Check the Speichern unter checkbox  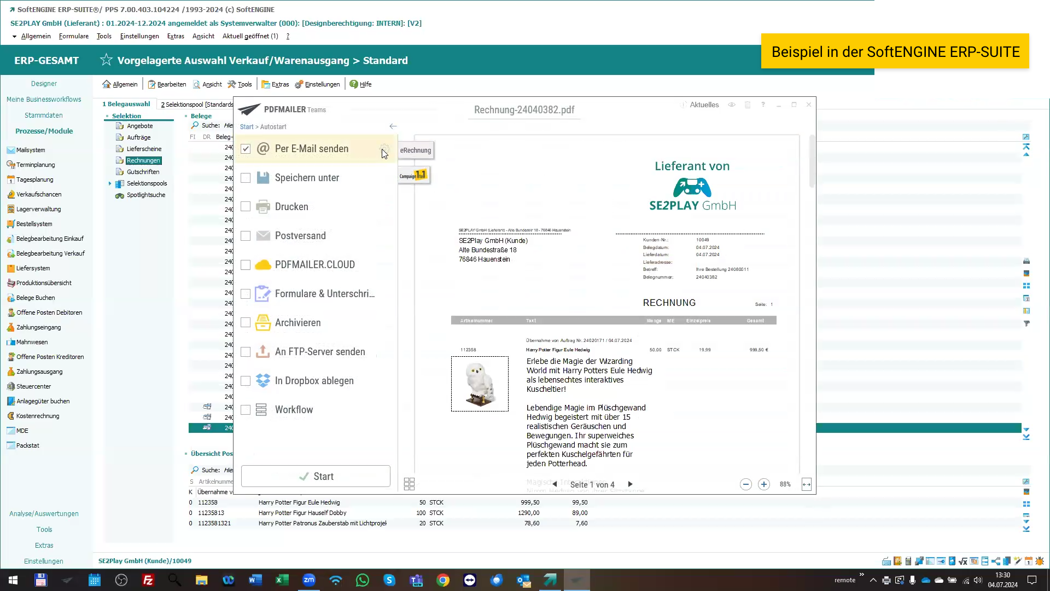tap(246, 178)
